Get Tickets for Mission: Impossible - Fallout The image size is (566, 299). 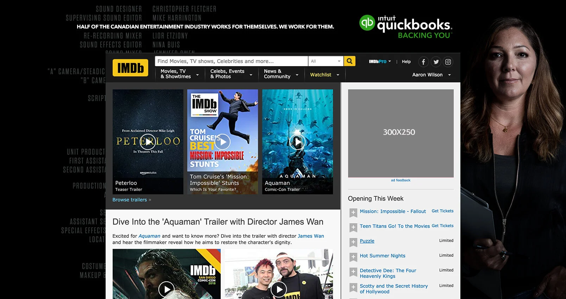coord(442,211)
